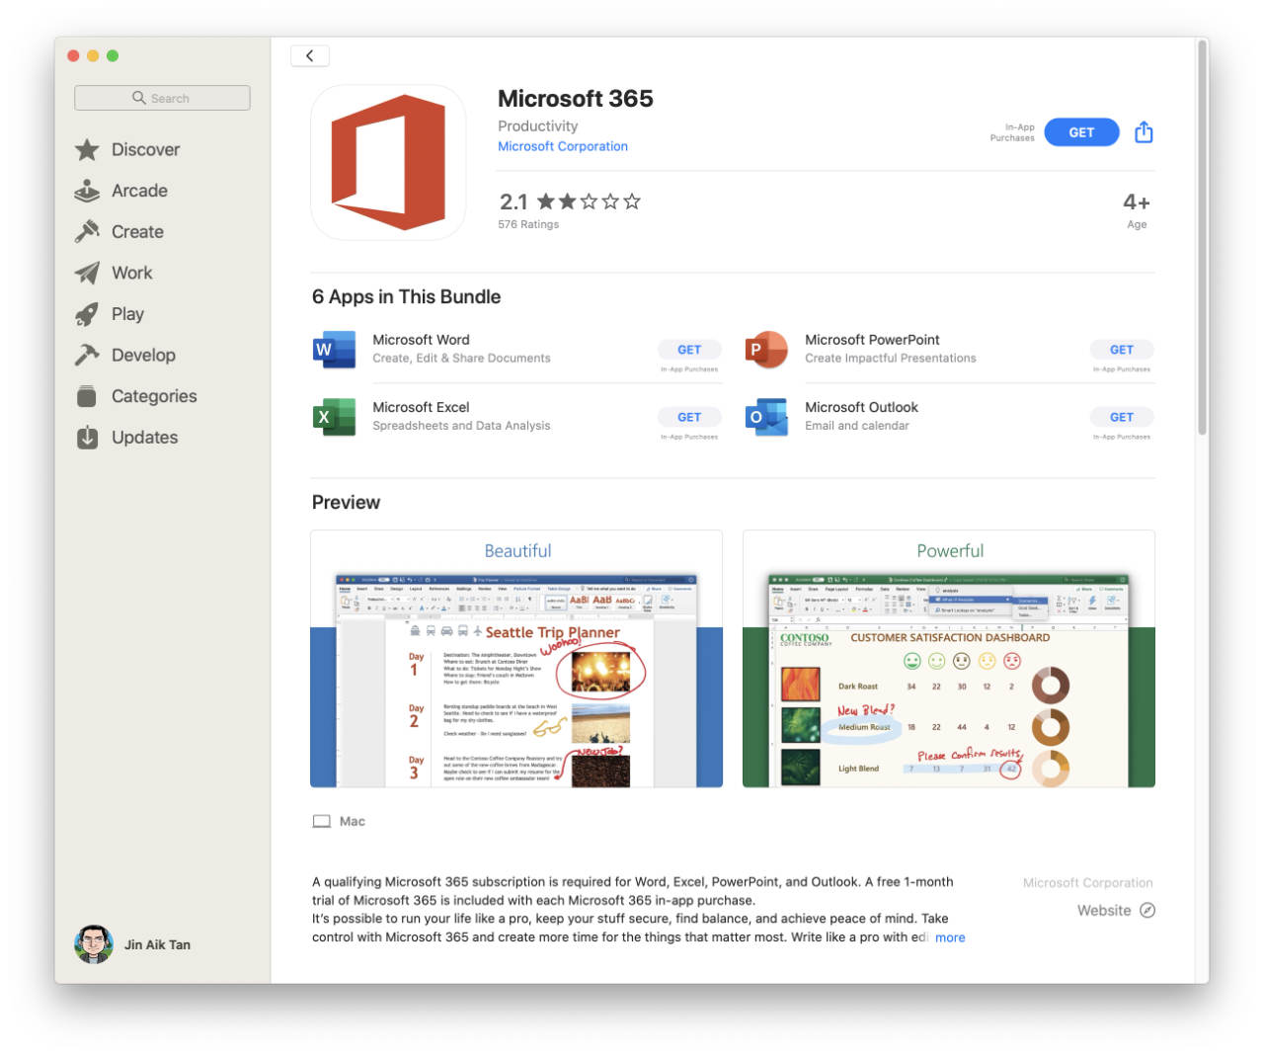The width and height of the screenshot is (1264, 1056).
Task: Click the "4+" age rating
Action: 1137,202
